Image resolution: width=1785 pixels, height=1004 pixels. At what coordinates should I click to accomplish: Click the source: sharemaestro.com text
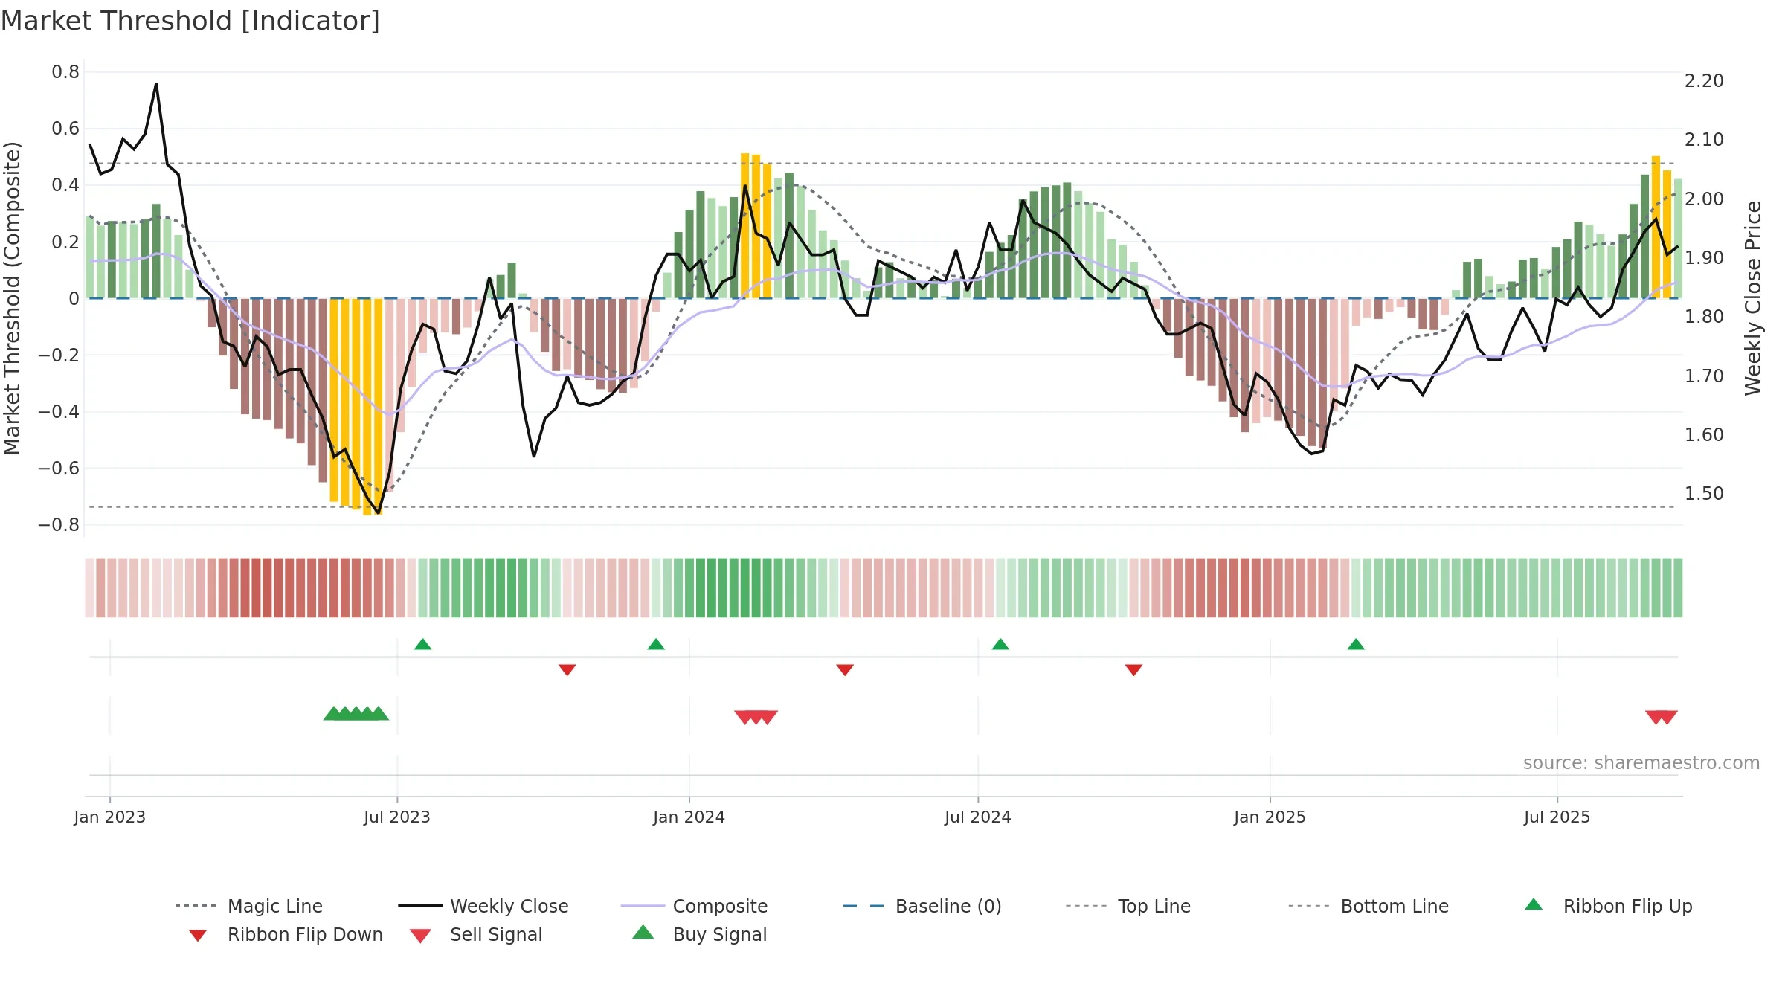tap(1641, 763)
